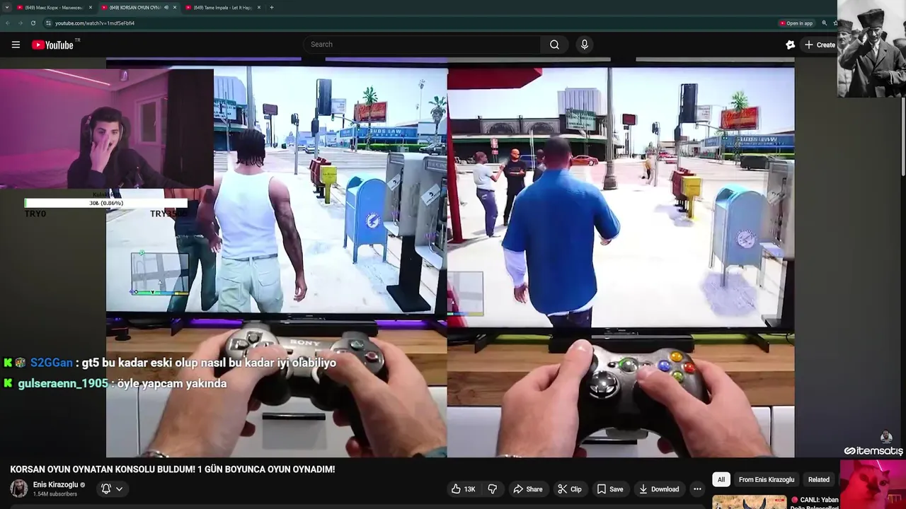906x509 pixels.
Task: Select the youtube.com address bar URL
Action: click(95, 23)
